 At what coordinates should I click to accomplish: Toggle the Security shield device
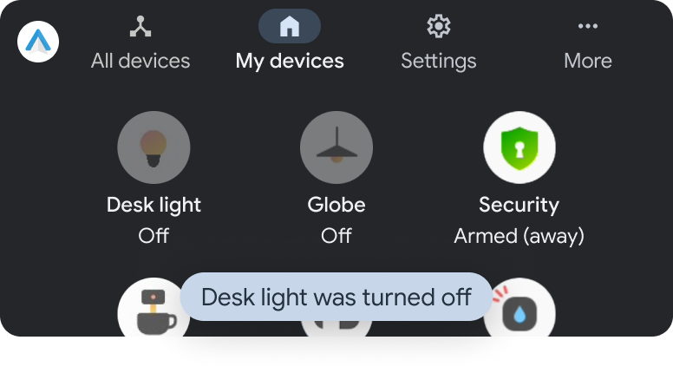pos(519,147)
